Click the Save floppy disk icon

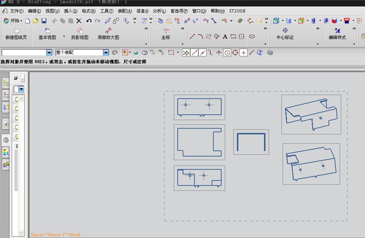[x=44, y=21]
